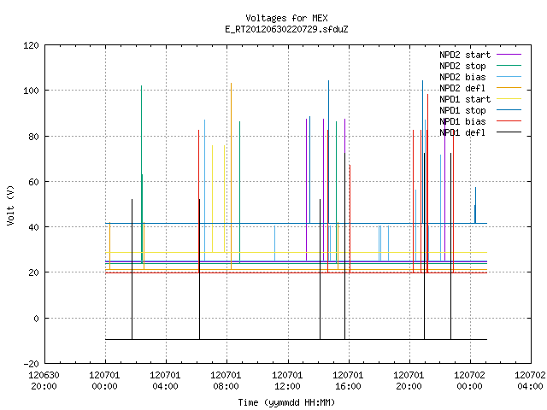The height and width of the screenshot is (410, 547).
Task: Click the y-axis tick value 0
Action: coord(36,319)
